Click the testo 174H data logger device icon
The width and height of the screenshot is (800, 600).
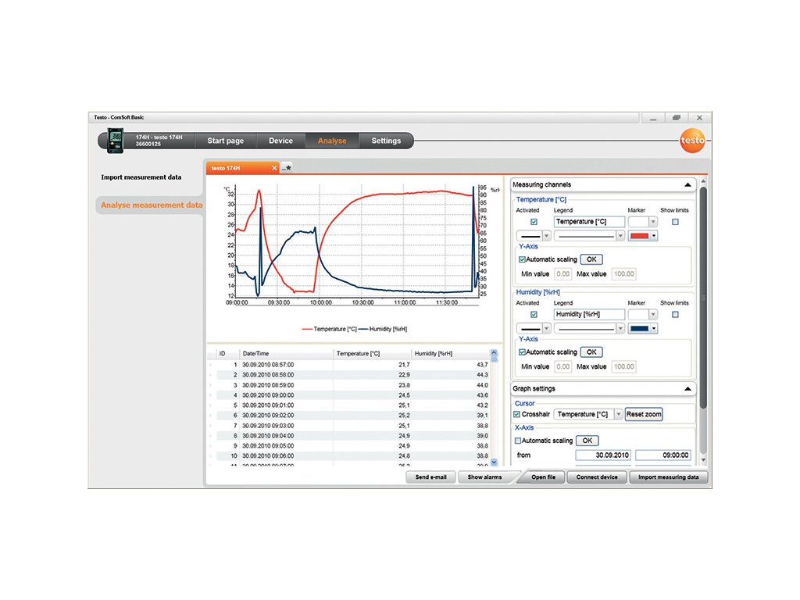click(115, 141)
